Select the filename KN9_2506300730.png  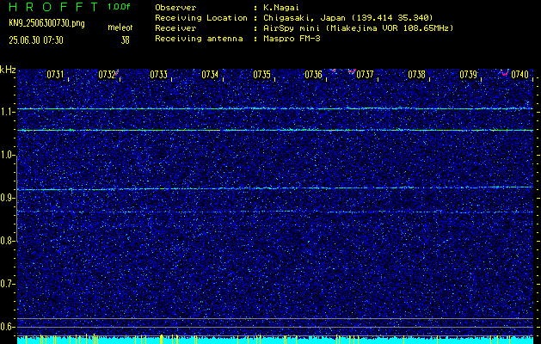[x=46, y=24]
